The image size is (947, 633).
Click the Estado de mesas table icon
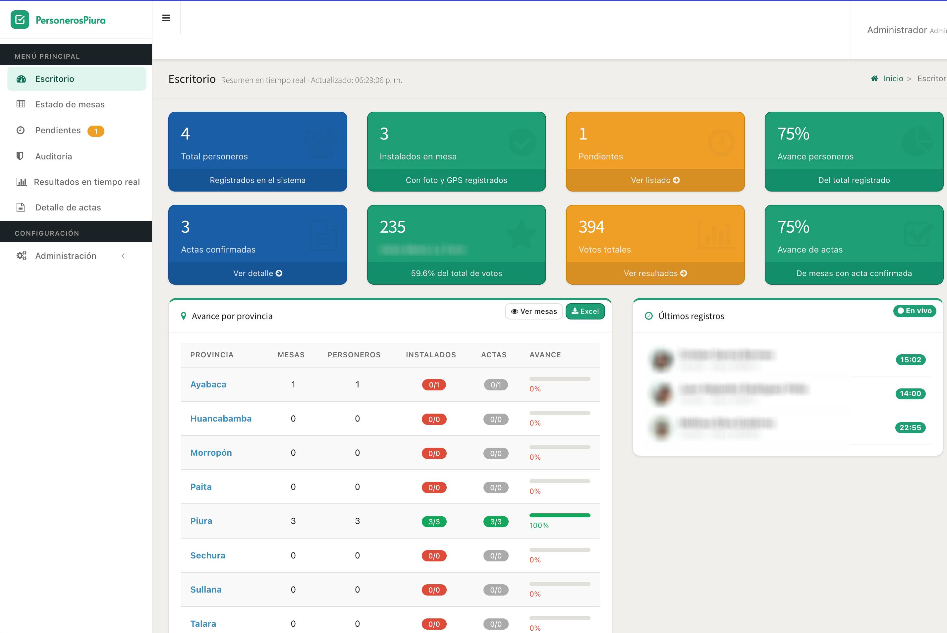pos(21,104)
